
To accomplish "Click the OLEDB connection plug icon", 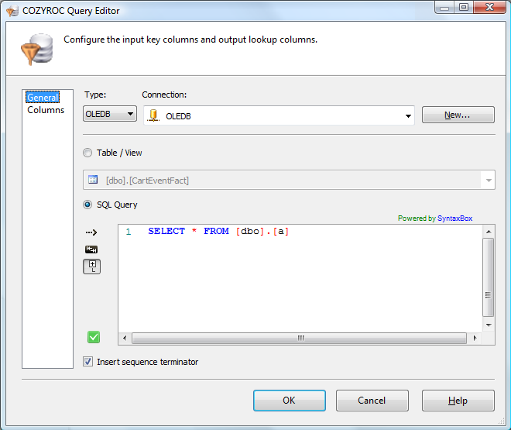I will coord(153,115).
